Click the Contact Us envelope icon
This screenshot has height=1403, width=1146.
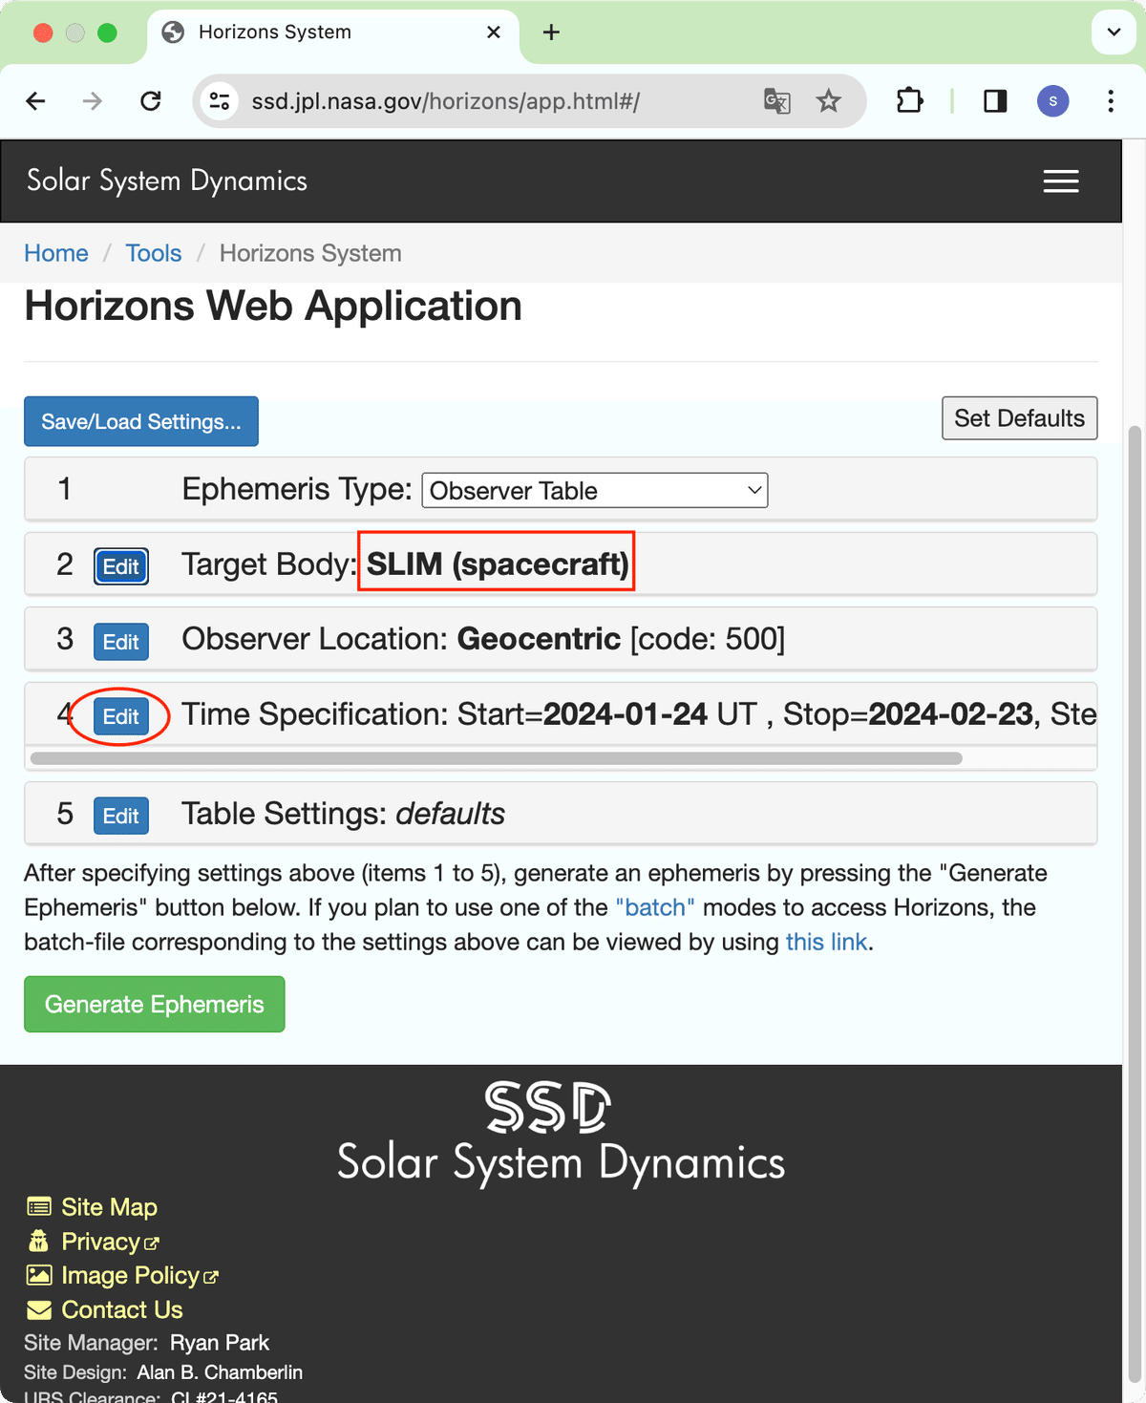[39, 1309]
